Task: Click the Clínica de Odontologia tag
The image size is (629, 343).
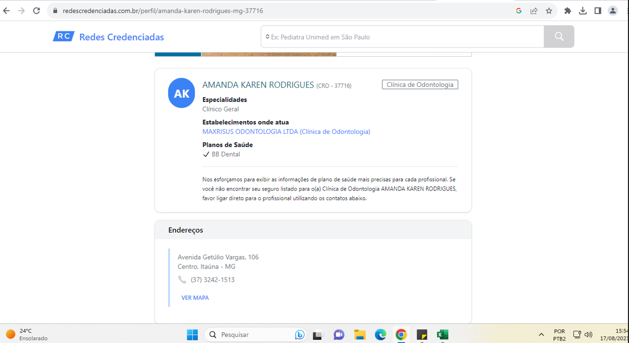Action: (x=420, y=84)
